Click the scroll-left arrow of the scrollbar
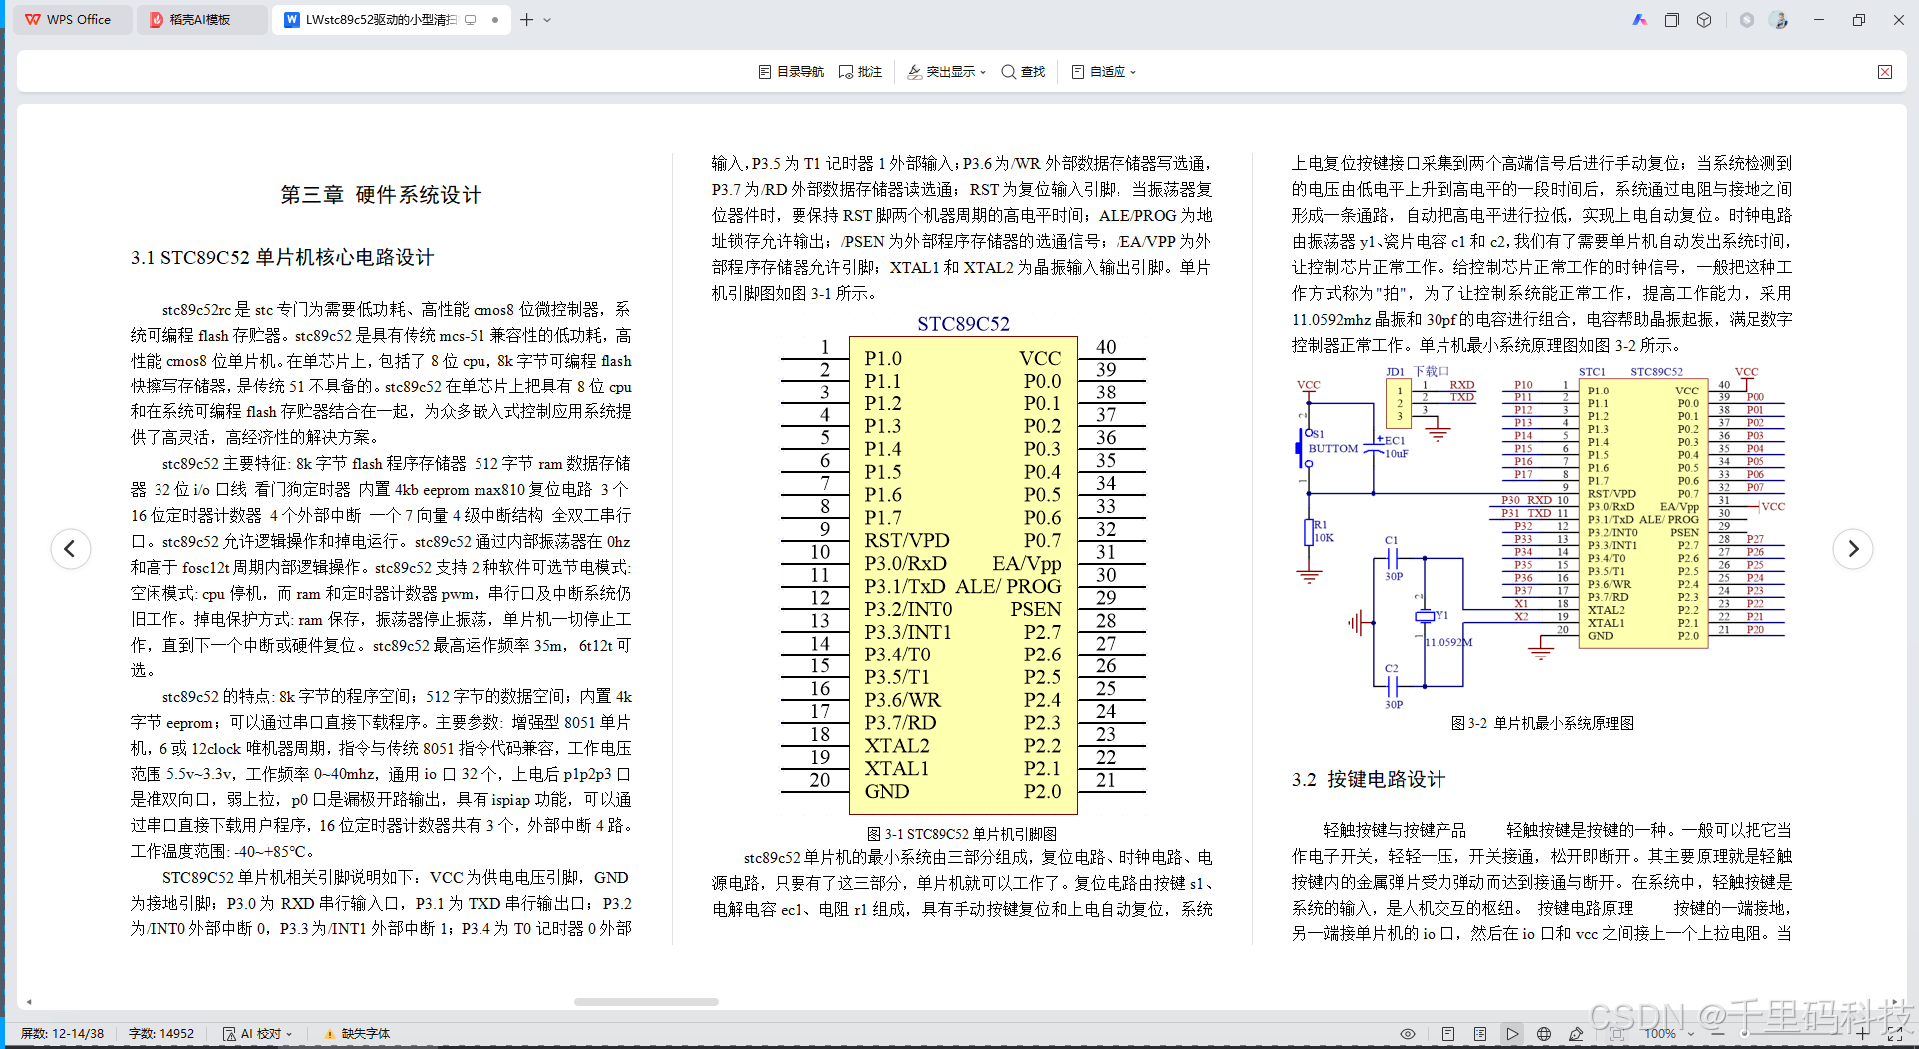 coord(29,1002)
